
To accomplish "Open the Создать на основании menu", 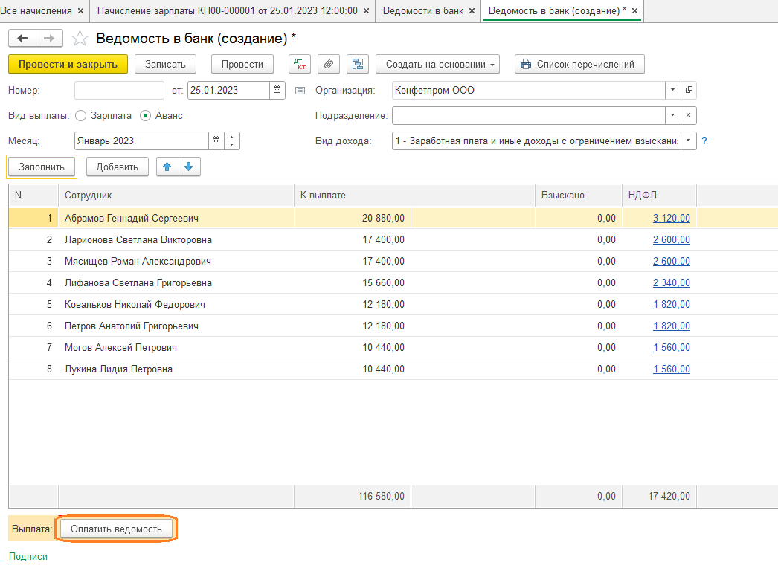I will pyautogui.click(x=437, y=65).
